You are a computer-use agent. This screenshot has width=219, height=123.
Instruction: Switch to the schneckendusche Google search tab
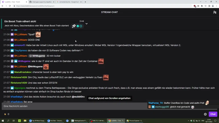coord(69,2)
